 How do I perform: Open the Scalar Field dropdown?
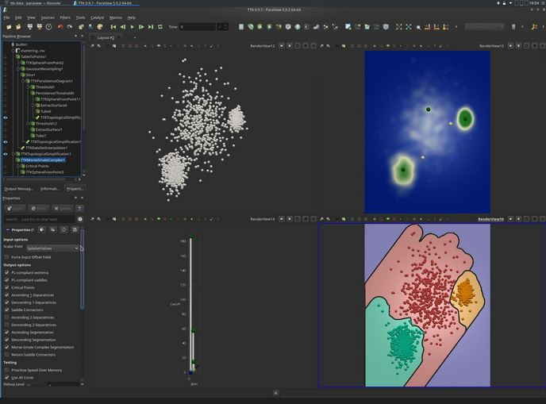[52, 248]
